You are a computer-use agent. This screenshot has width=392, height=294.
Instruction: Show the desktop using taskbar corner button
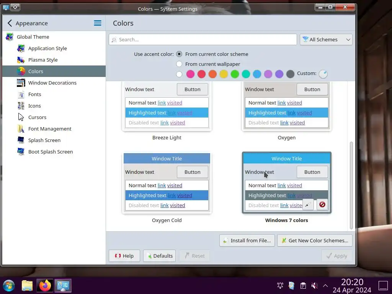tap(383, 286)
